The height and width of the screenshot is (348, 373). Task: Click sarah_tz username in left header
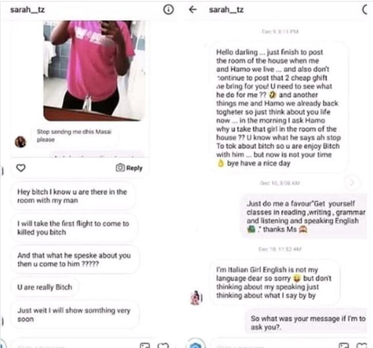coord(27,10)
